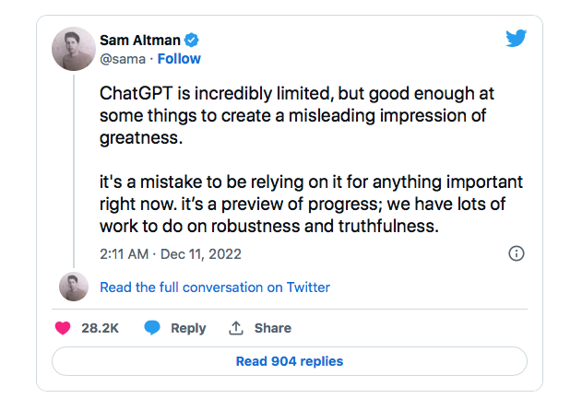Click the Share text label
The width and height of the screenshot is (582, 410).
point(272,328)
